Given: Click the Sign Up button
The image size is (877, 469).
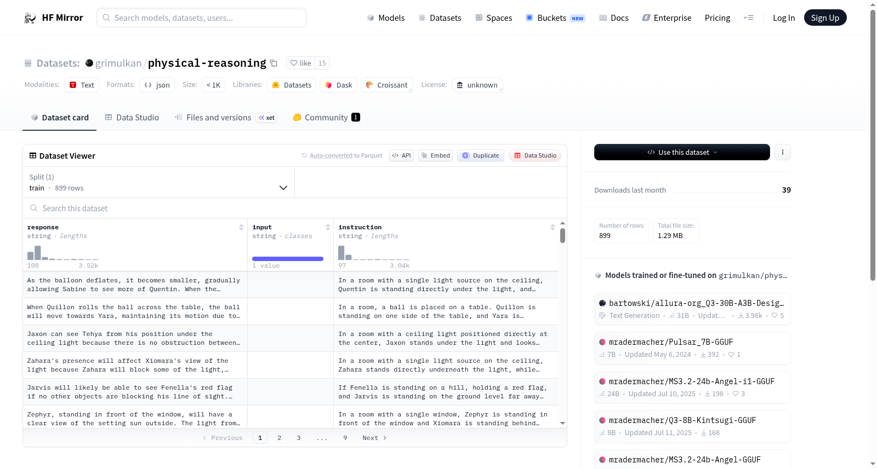Looking at the screenshot, I should (825, 18).
